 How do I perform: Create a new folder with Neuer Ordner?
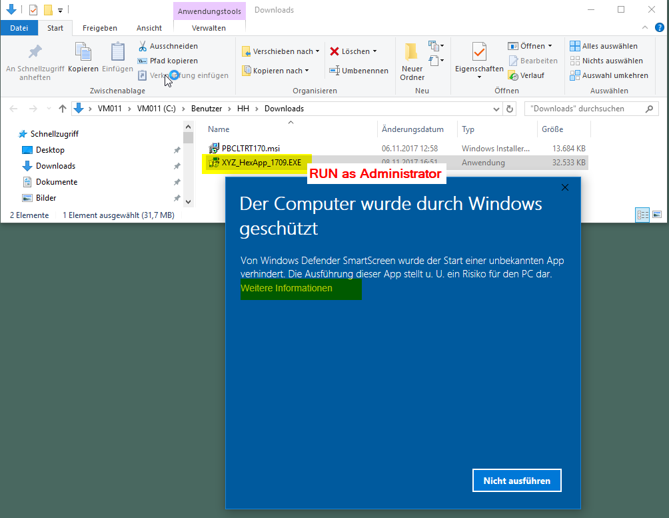412,62
